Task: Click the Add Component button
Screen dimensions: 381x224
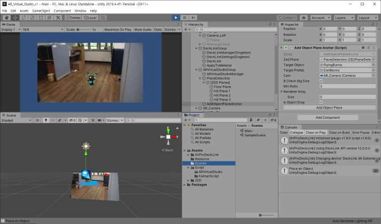Action: [328, 118]
